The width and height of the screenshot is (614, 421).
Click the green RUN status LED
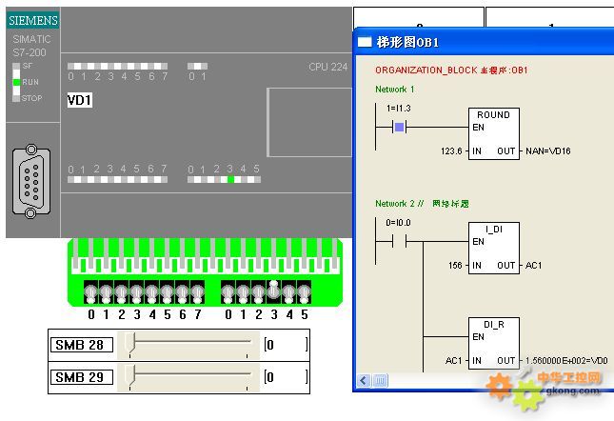click(16, 82)
